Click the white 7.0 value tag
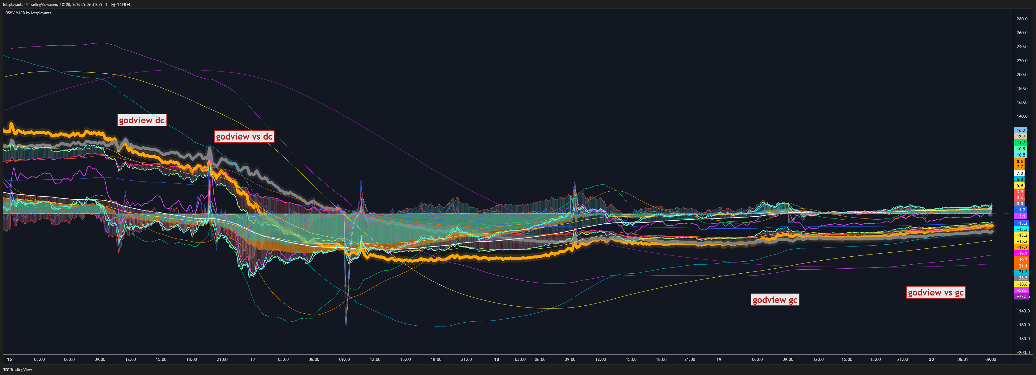 1020,173
